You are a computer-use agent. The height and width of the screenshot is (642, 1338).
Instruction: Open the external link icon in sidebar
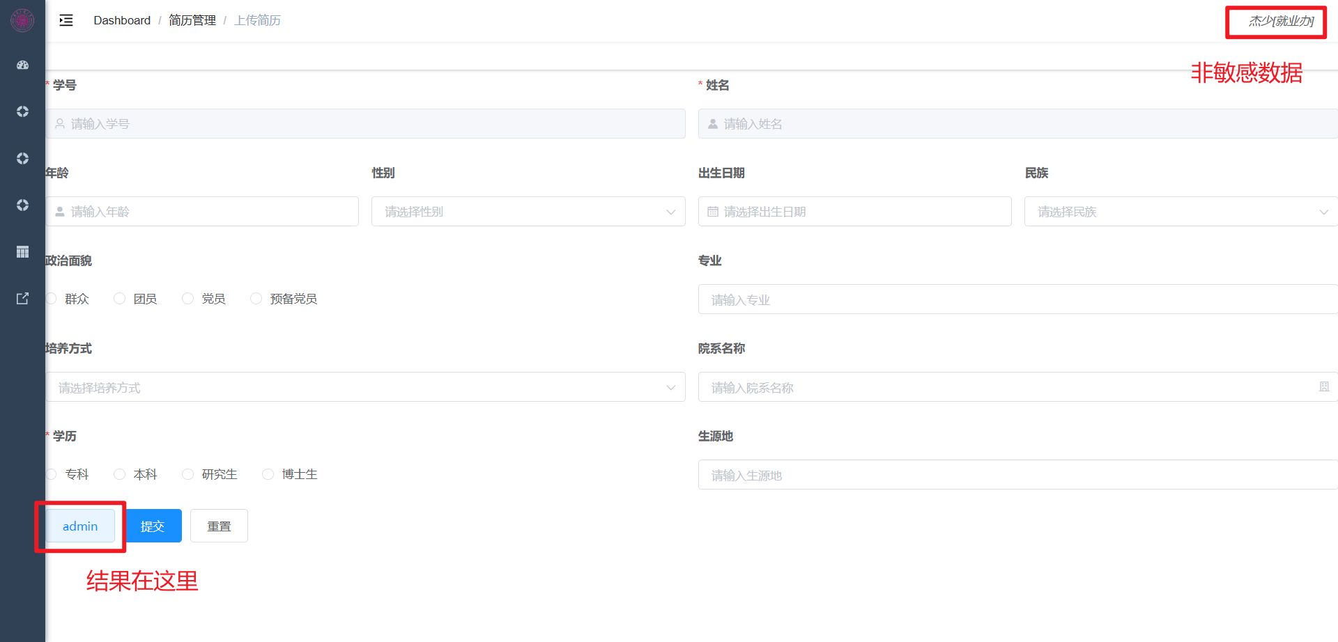tap(22, 299)
